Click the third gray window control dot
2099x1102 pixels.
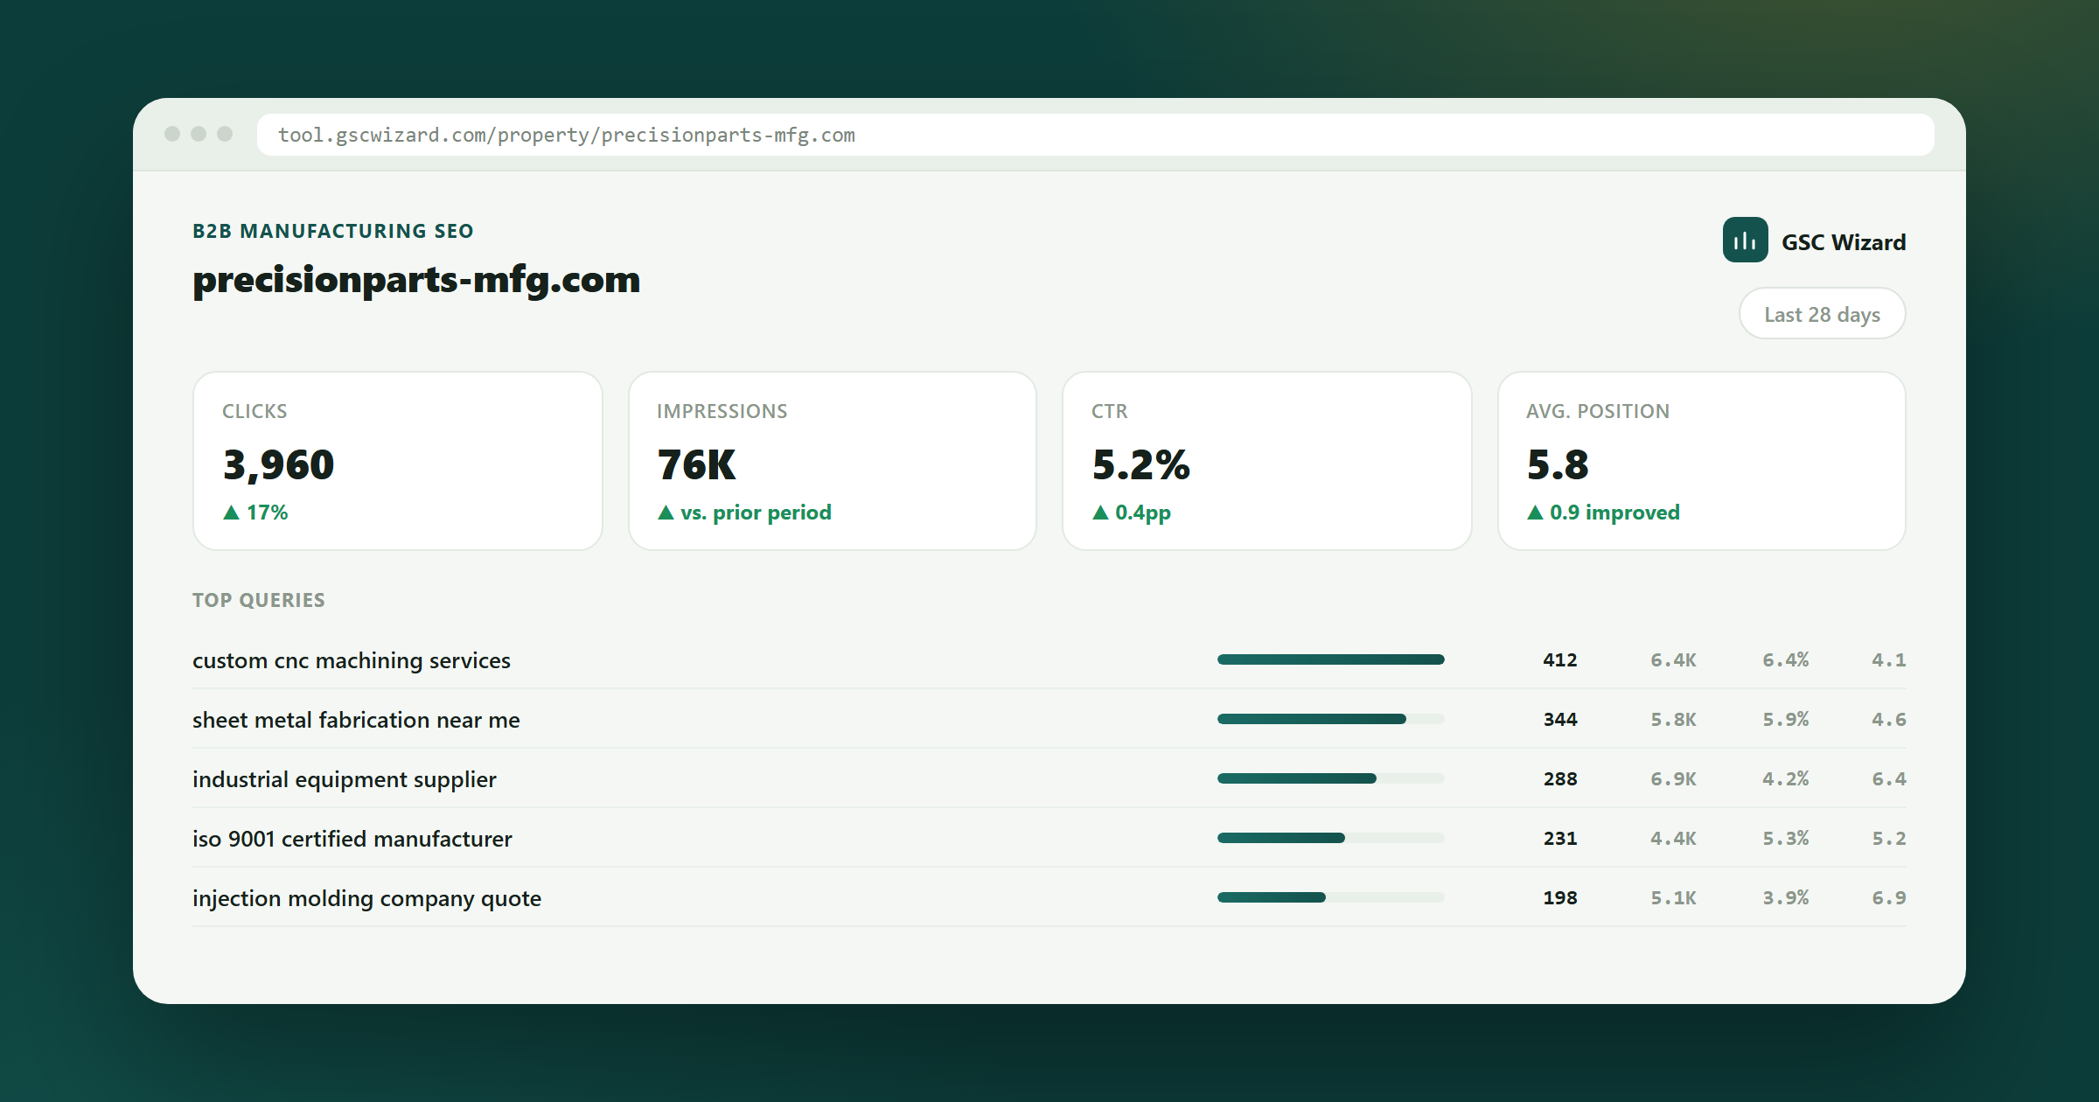point(225,134)
